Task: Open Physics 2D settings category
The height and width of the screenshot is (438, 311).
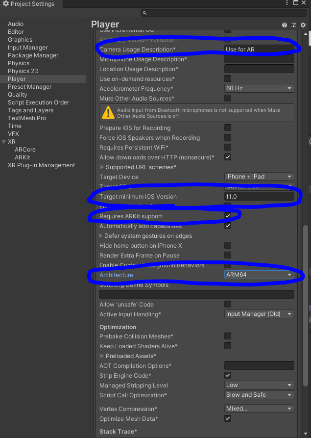Action: (x=23, y=71)
